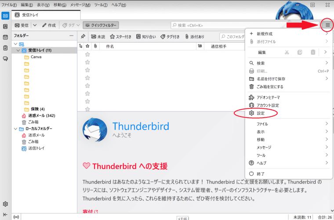Collapse the spaces toolbar arrow icon
The width and height of the screenshot is (334, 220).
tap(5, 214)
